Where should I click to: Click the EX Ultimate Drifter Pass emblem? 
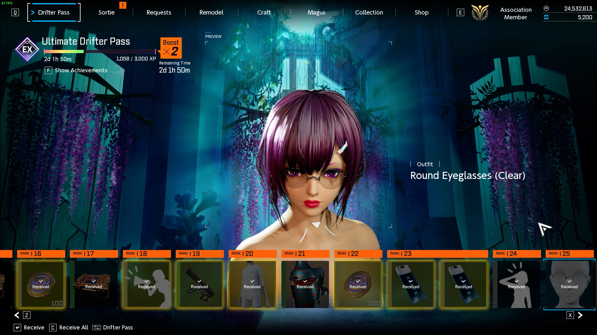click(27, 49)
